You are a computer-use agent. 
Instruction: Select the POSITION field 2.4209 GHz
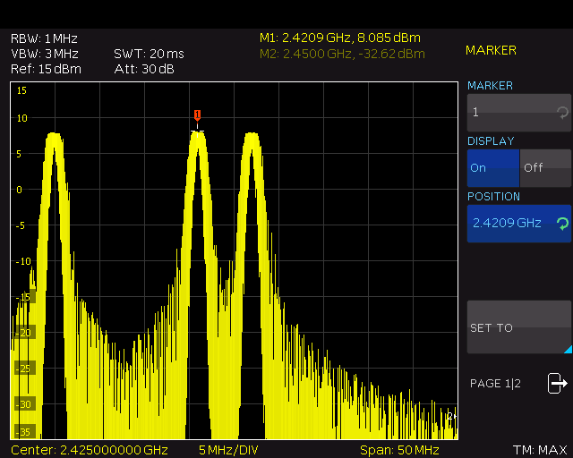(x=519, y=223)
